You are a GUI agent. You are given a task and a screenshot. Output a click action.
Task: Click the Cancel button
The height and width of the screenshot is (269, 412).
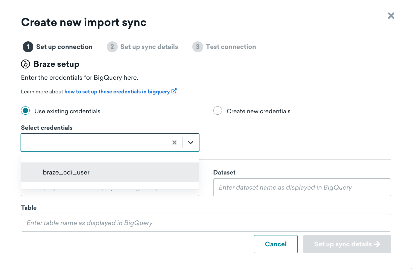(276, 244)
